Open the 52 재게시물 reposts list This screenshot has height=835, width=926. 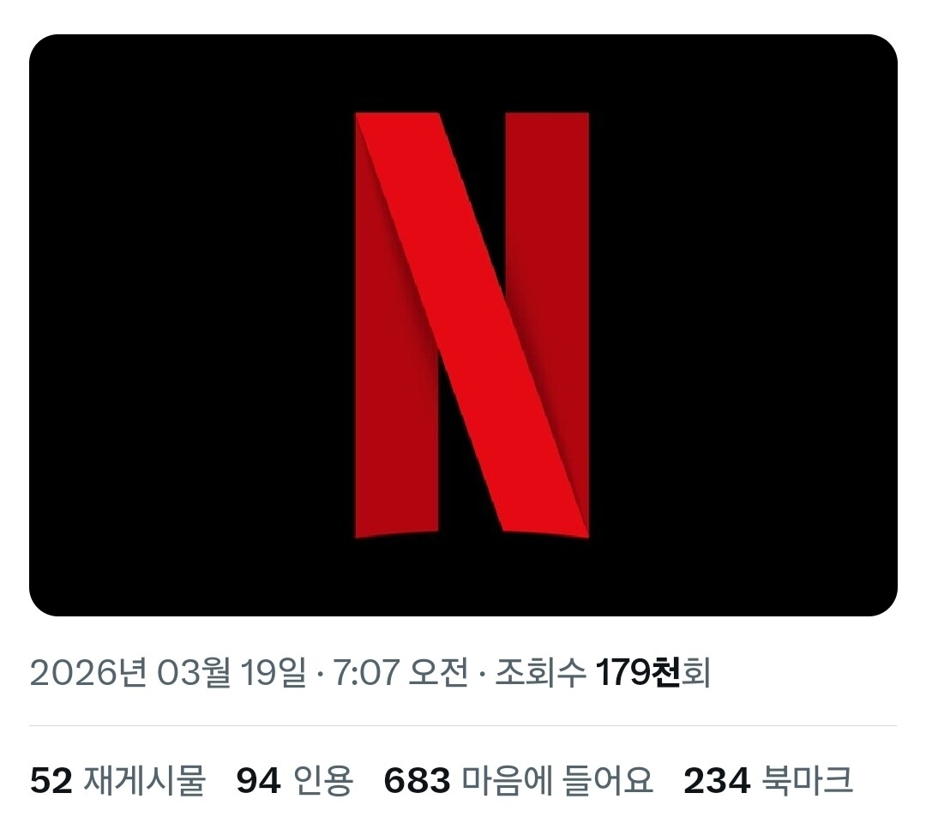coord(117,780)
